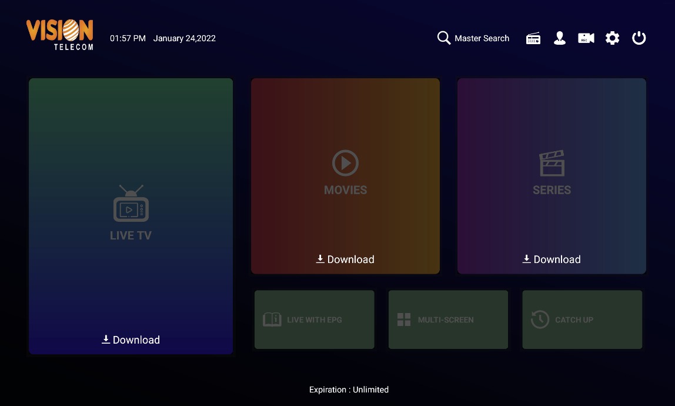Open the radio icon in top bar
The width and height of the screenshot is (675, 406).
[x=533, y=38]
